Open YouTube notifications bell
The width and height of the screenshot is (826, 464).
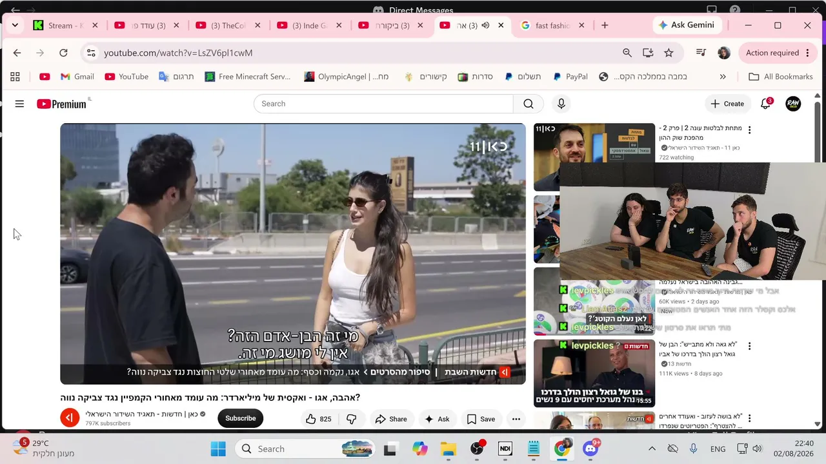pos(765,104)
